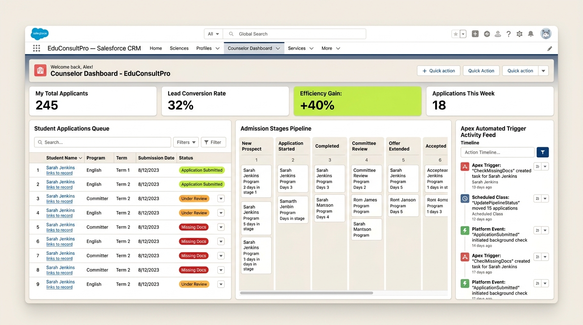The width and height of the screenshot is (583, 325).
Task: Click the Admission Stages Pipeline horizontal scrollbar
Action: (x=306, y=293)
